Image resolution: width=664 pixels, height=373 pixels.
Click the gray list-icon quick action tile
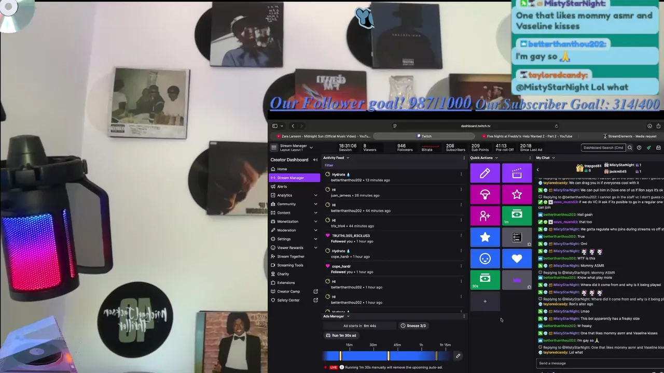(x=517, y=237)
